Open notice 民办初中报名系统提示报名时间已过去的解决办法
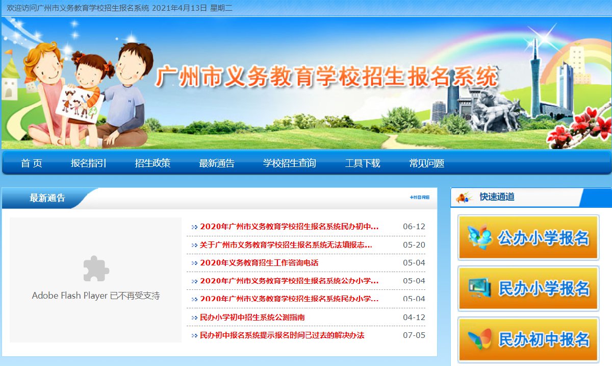 click(282, 335)
